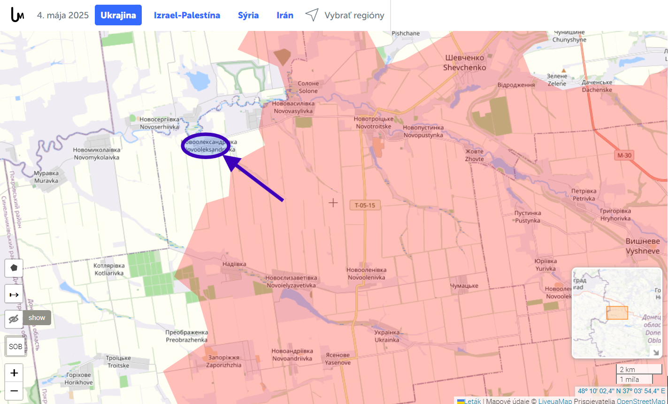Click the Liveuamap logo icon
The height and width of the screenshot is (404, 668).
pos(17,15)
